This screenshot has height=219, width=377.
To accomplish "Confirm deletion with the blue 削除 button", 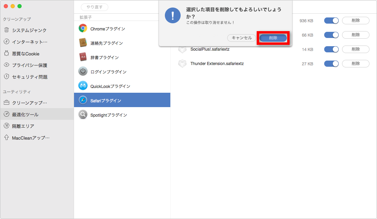I will tap(273, 38).
